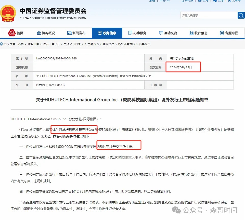
Task: Open the 按主题查看 breadcrumb link
Action: click(92, 44)
